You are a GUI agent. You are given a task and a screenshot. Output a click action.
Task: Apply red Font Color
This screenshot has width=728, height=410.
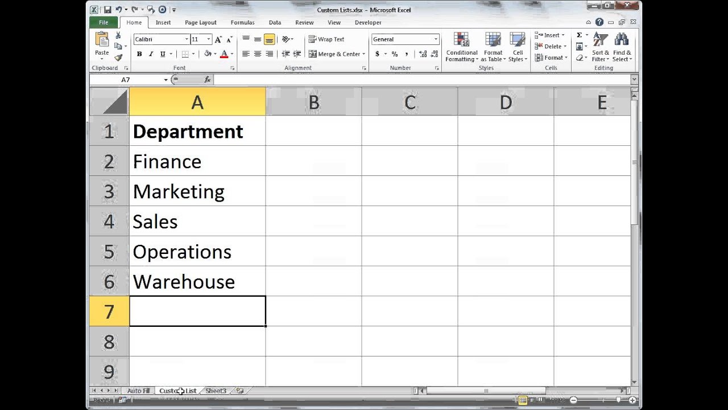(x=224, y=54)
